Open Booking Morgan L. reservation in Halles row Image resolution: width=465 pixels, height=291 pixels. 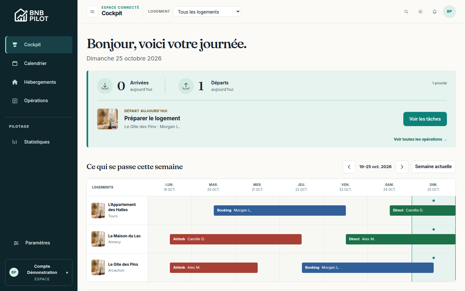pos(280,210)
